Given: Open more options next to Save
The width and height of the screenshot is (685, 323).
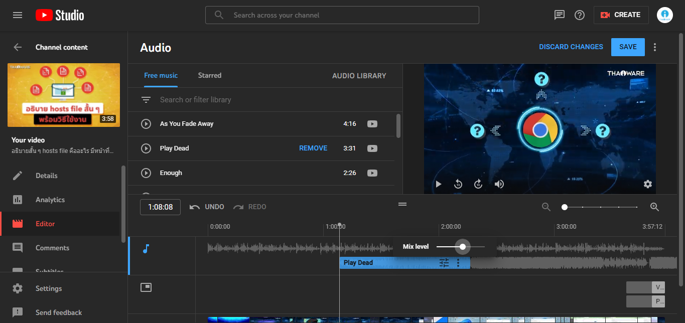Looking at the screenshot, I should pyautogui.click(x=655, y=47).
